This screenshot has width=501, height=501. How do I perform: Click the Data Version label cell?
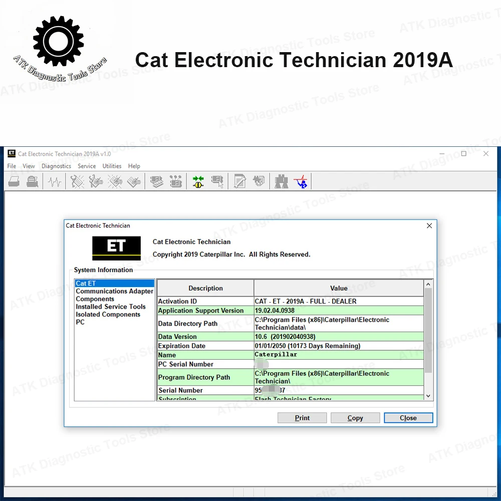pyautogui.click(x=205, y=337)
